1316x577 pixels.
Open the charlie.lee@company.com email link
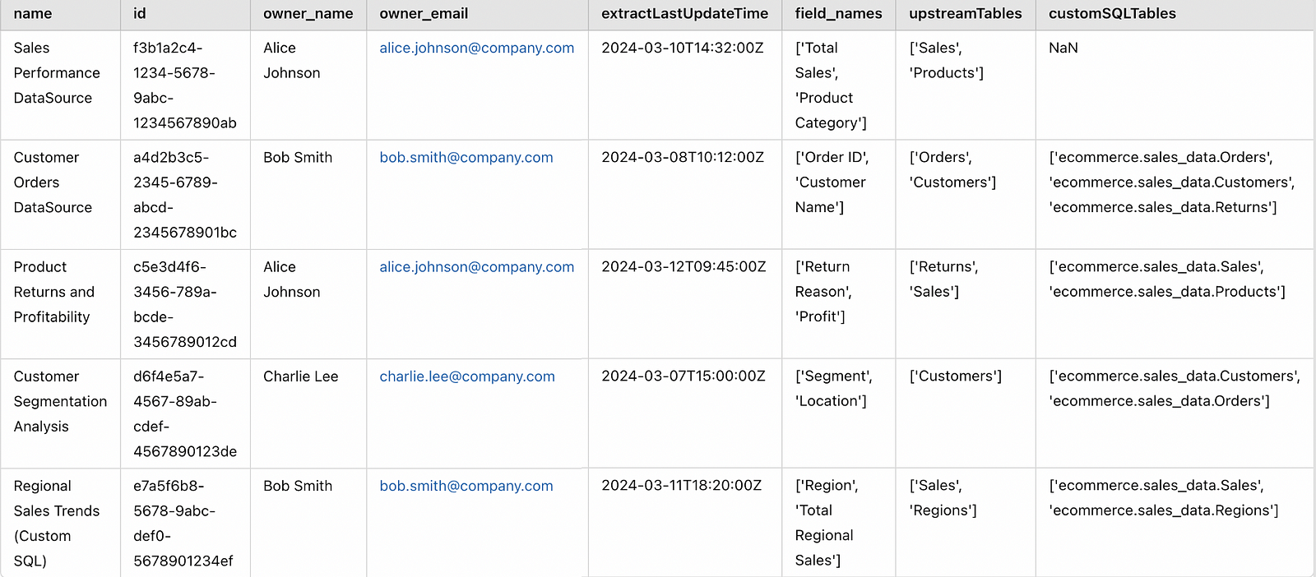click(x=466, y=376)
